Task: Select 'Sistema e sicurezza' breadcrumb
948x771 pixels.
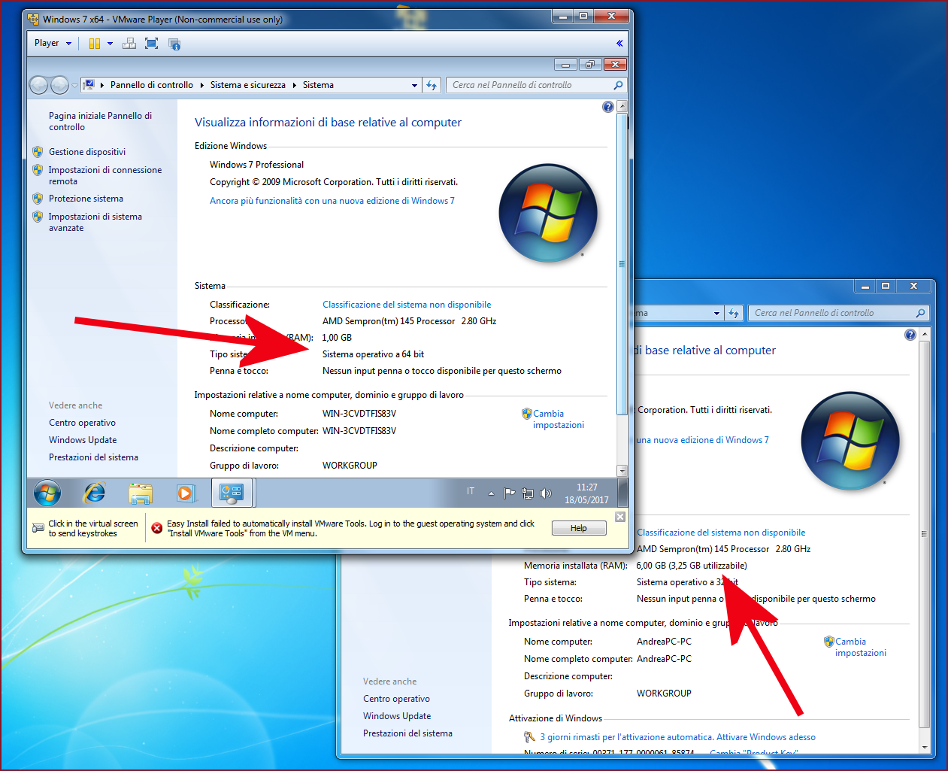Action: click(x=248, y=85)
